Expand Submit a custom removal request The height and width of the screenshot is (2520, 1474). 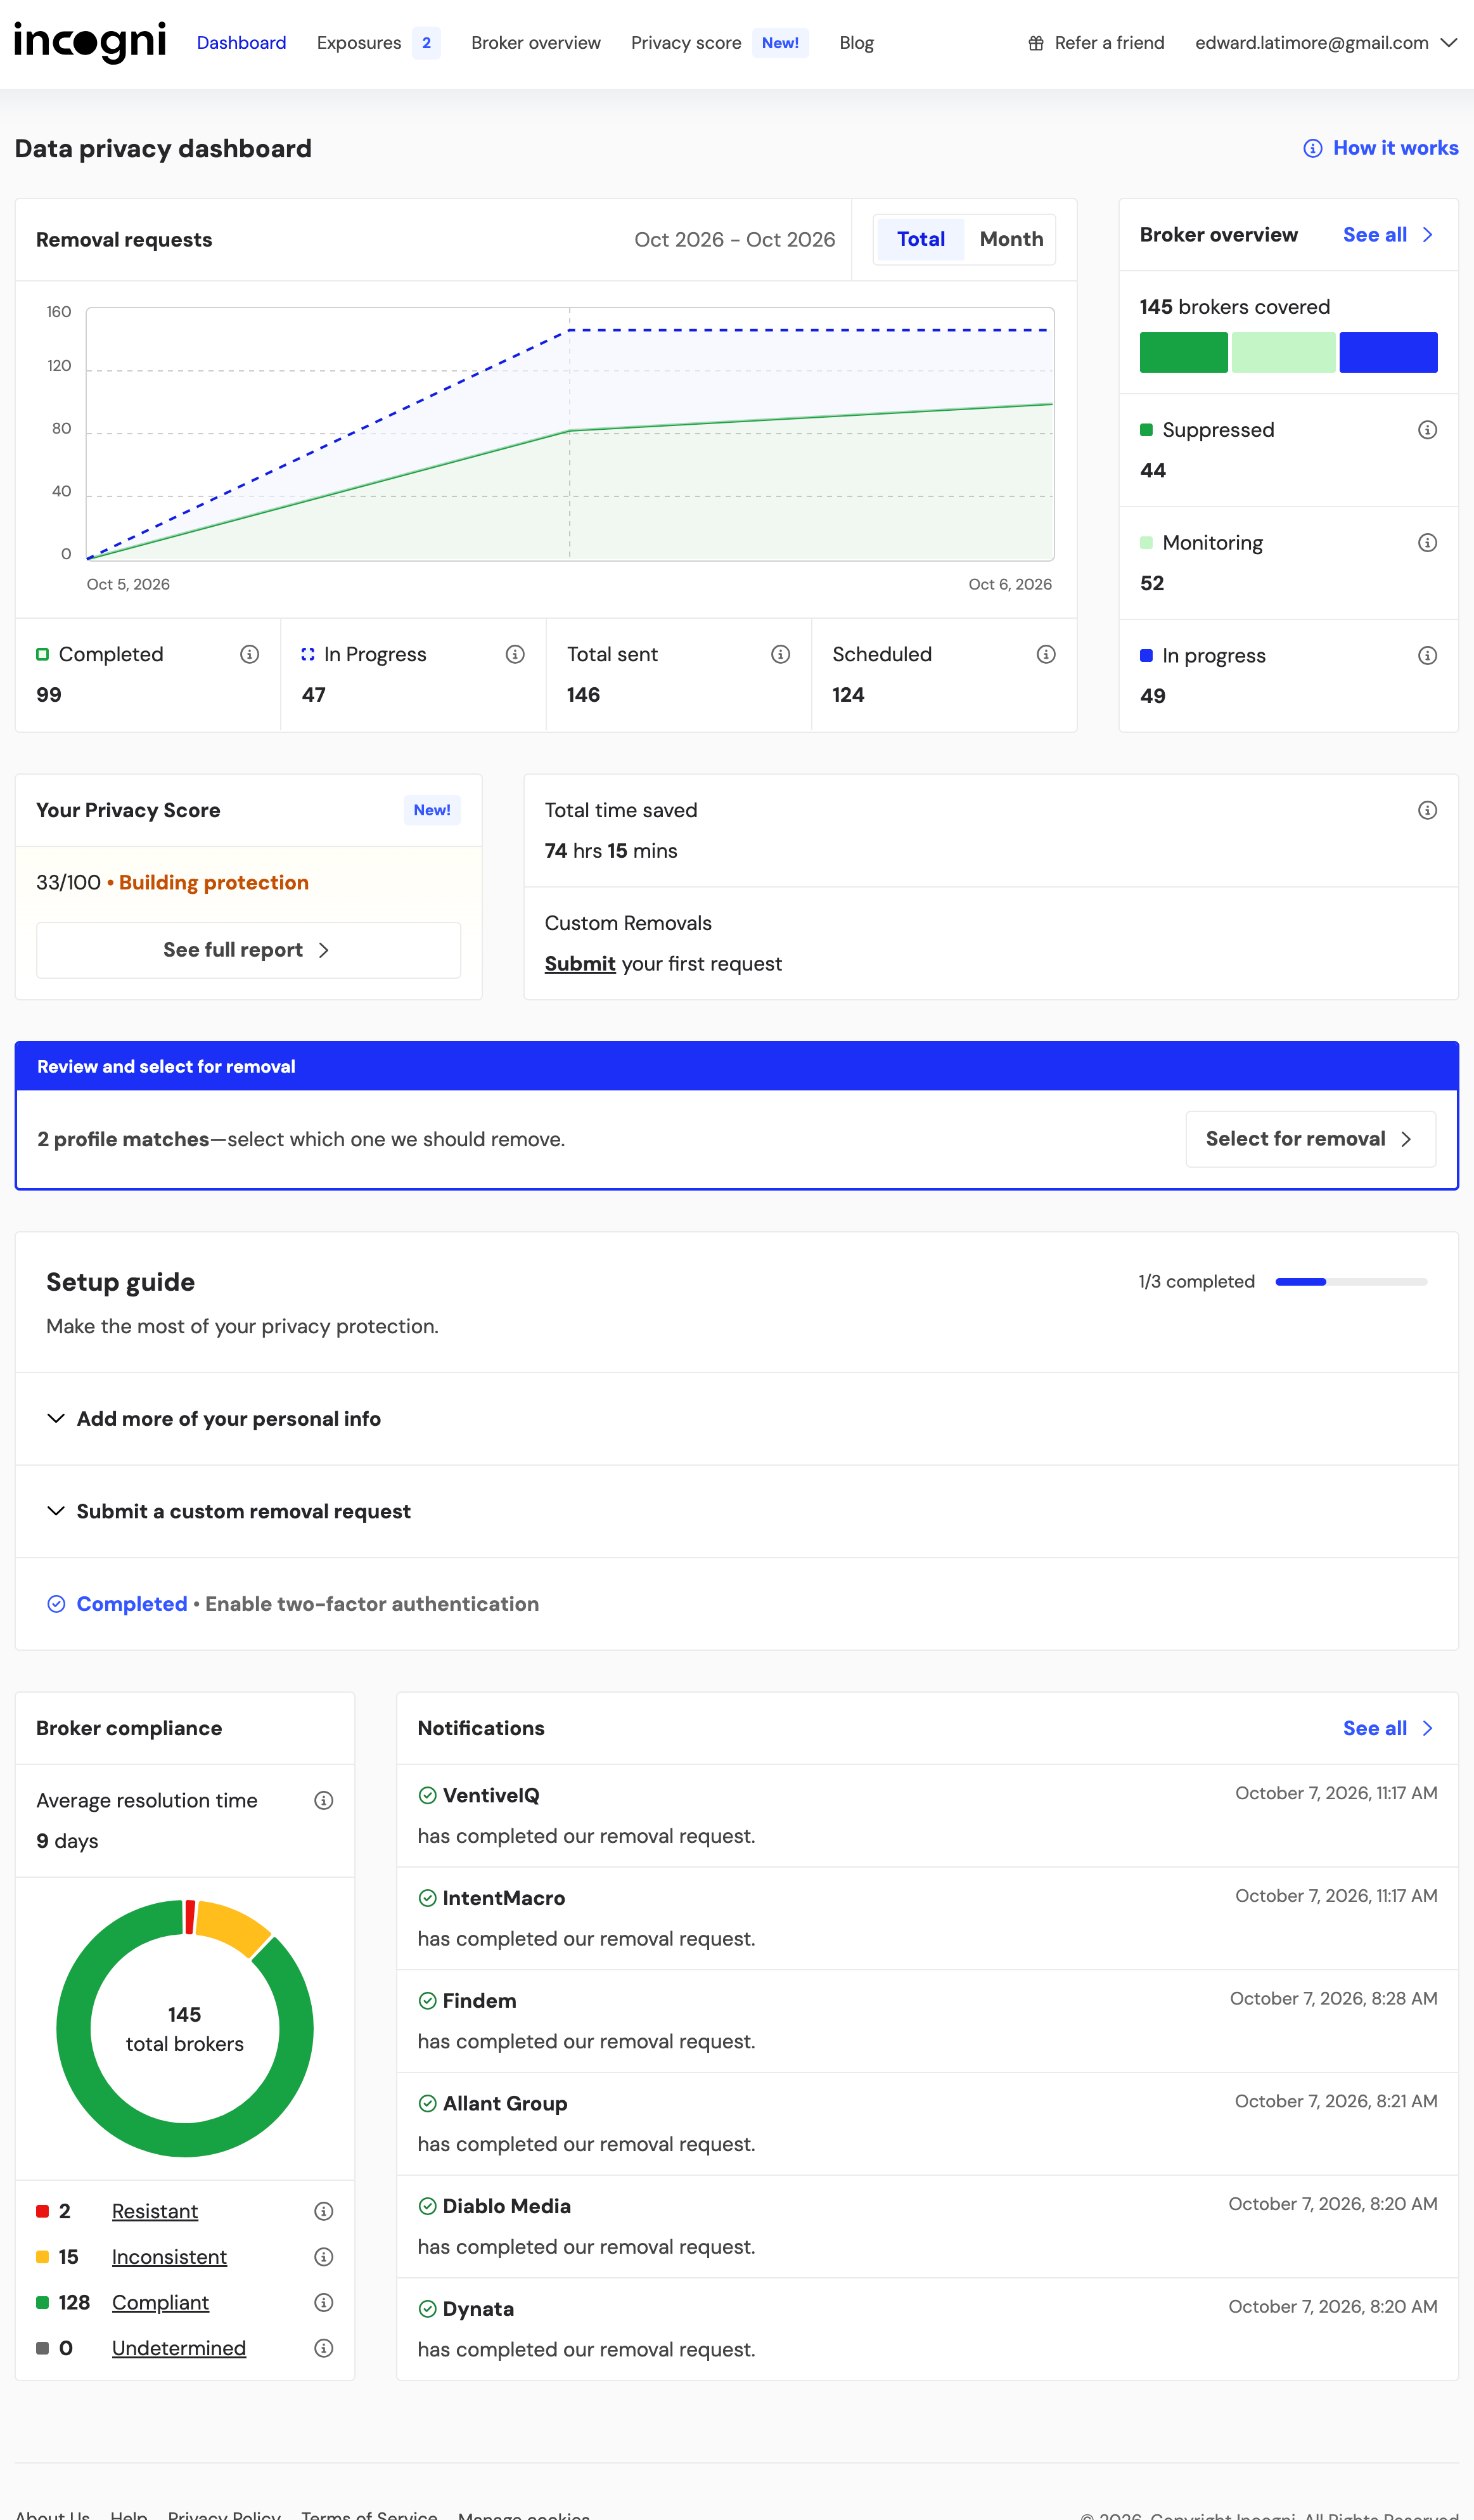pyautogui.click(x=736, y=1511)
